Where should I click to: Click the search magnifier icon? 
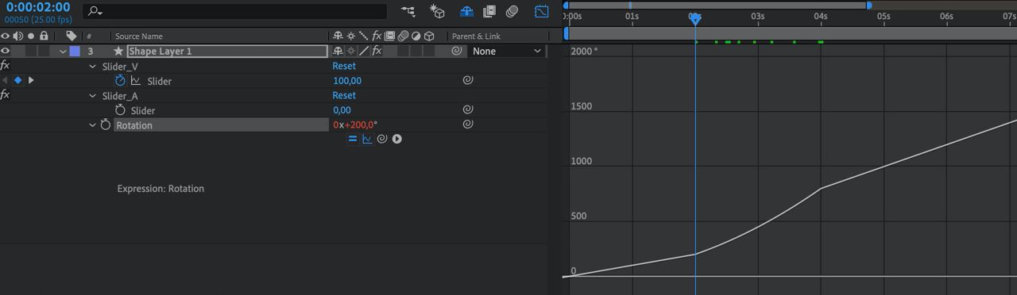94,11
